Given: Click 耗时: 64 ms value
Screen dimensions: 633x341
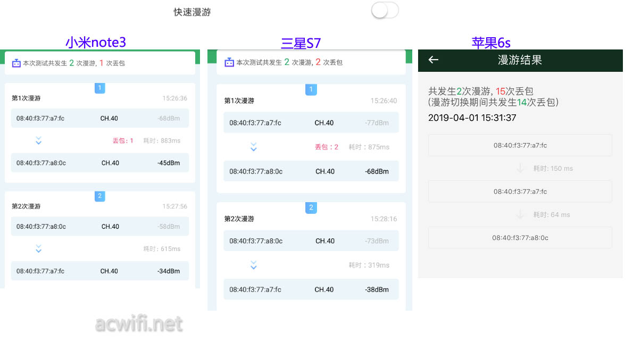Looking at the screenshot, I should pyautogui.click(x=552, y=215).
